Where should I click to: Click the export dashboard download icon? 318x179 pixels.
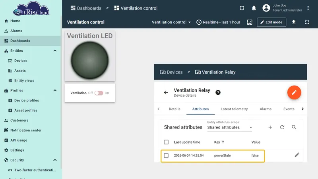click(293, 22)
